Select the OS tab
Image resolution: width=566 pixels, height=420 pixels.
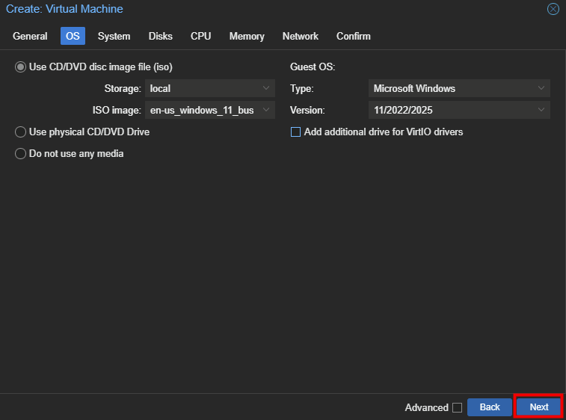click(x=73, y=36)
